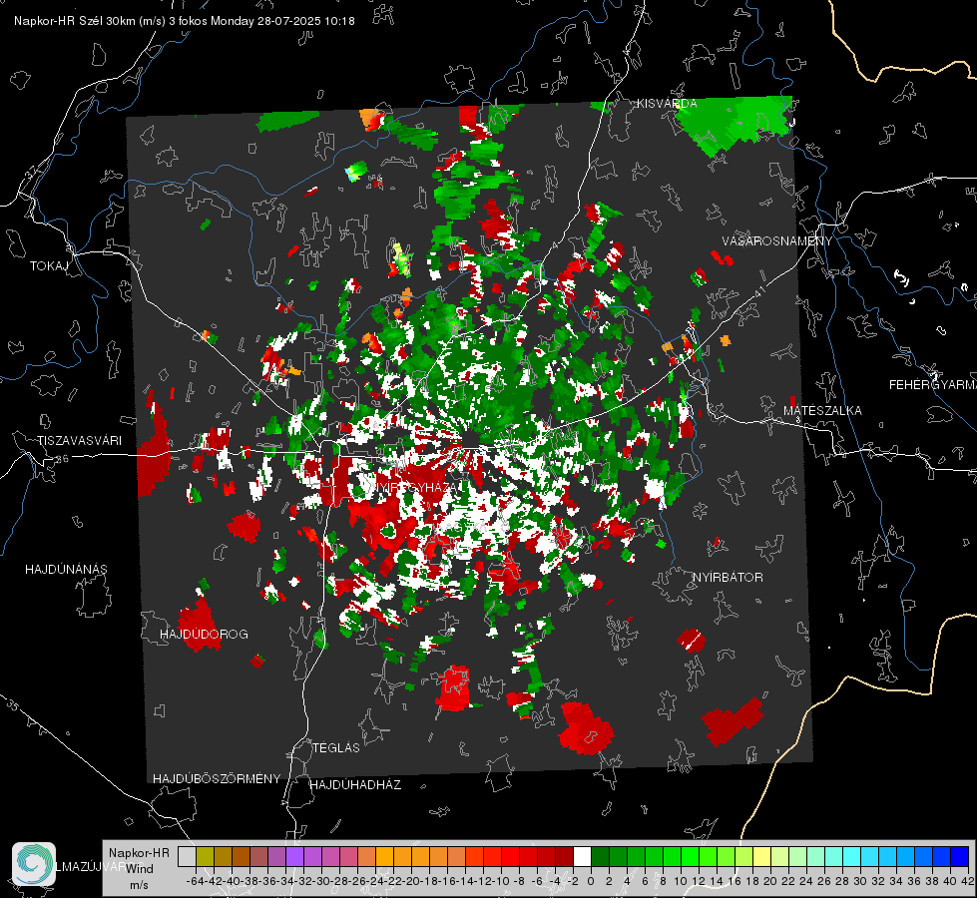Screen dimensions: 977x898
Task: Click the 0 value in the legend
Action: point(591,881)
